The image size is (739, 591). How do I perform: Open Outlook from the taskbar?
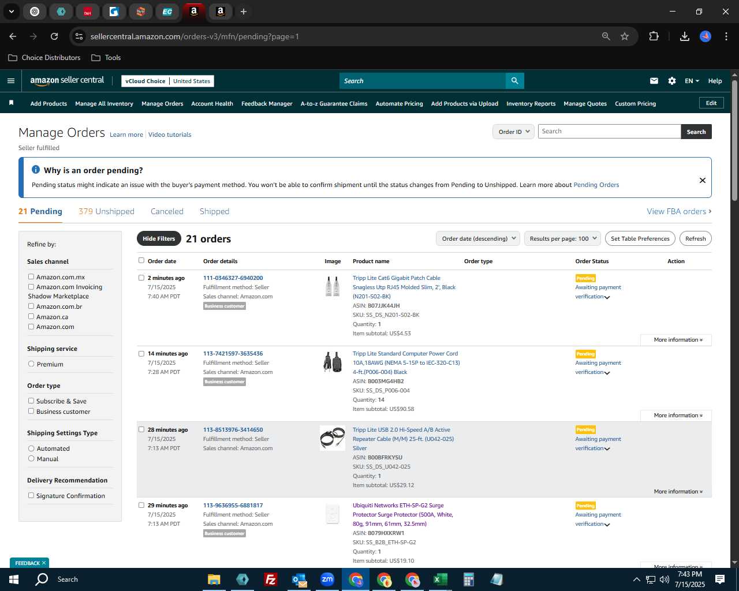299,579
